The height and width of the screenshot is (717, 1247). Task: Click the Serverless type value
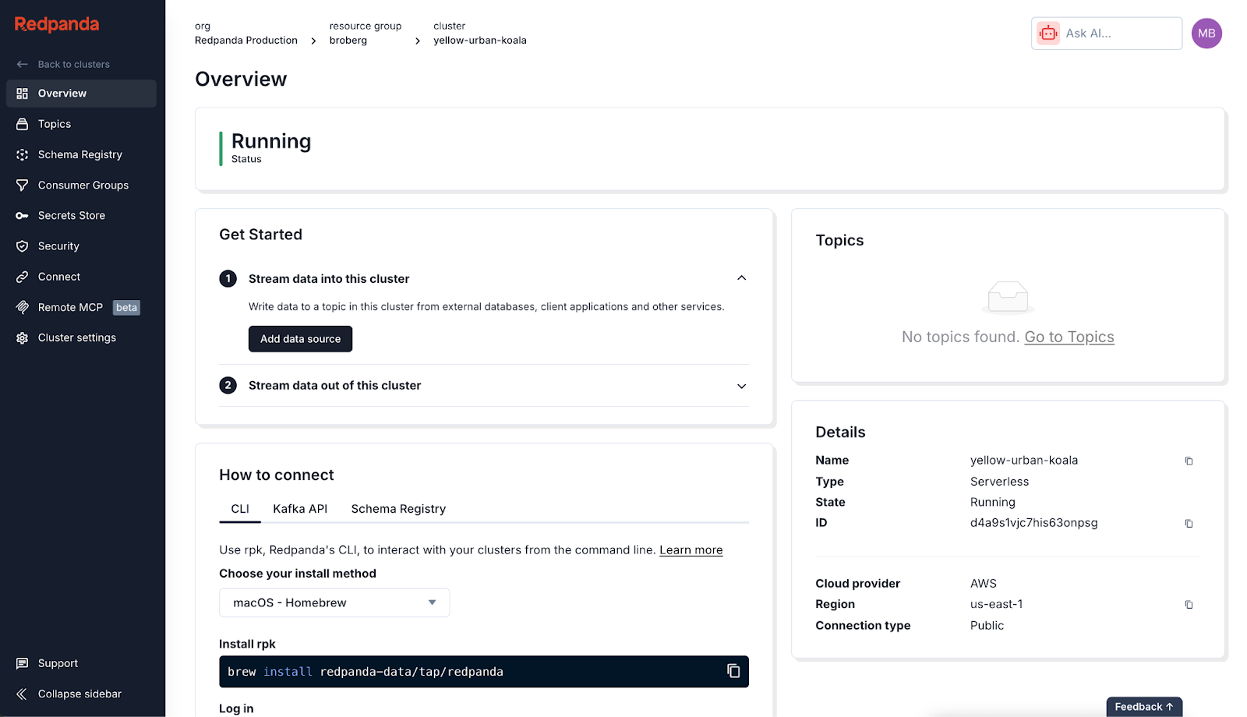(999, 482)
